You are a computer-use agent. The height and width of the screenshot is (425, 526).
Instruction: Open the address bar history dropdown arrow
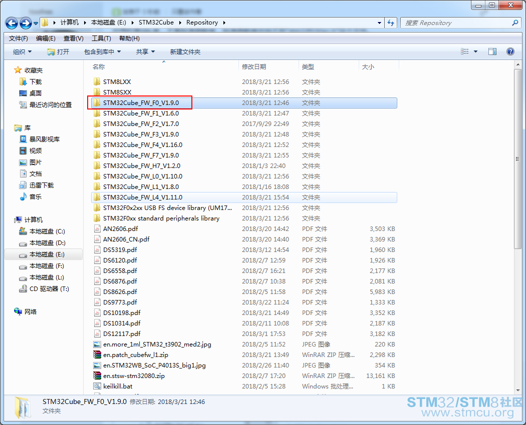pyautogui.click(x=379, y=23)
